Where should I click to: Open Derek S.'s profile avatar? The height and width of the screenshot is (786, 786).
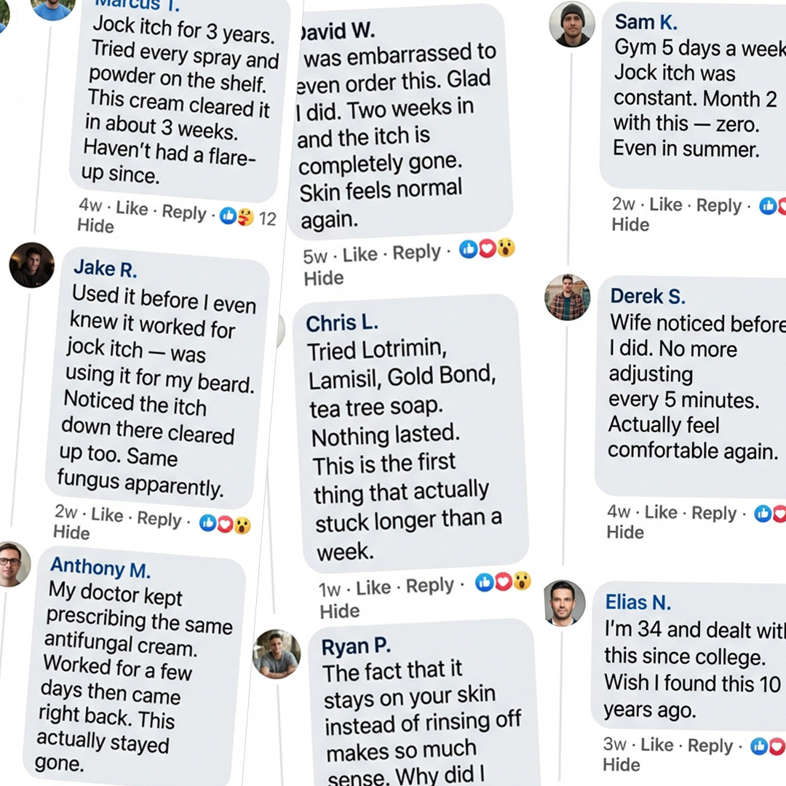click(x=567, y=297)
